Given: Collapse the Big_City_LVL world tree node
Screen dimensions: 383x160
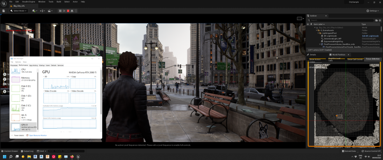Looking at the screenshot, I should 315,27.
